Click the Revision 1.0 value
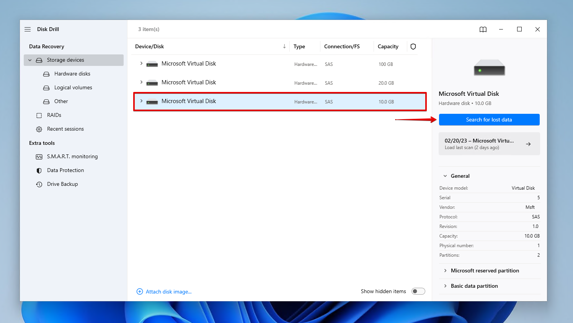The height and width of the screenshot is (323, 573). tap(535, 226)
